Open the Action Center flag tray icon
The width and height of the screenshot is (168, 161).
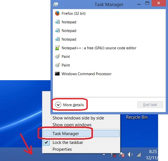(122, 155)
